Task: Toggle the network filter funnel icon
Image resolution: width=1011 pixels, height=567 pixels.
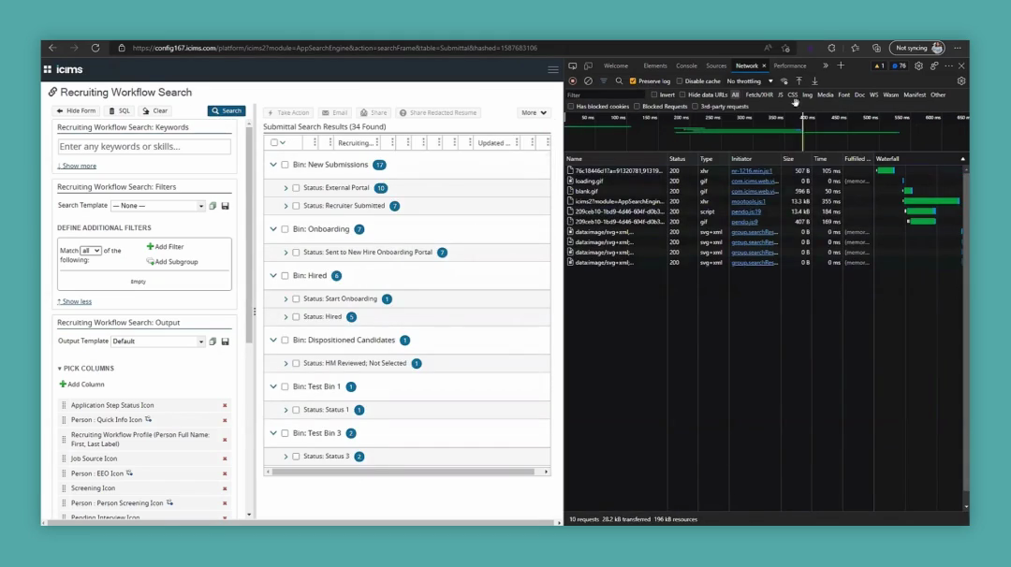Action: 604,81
